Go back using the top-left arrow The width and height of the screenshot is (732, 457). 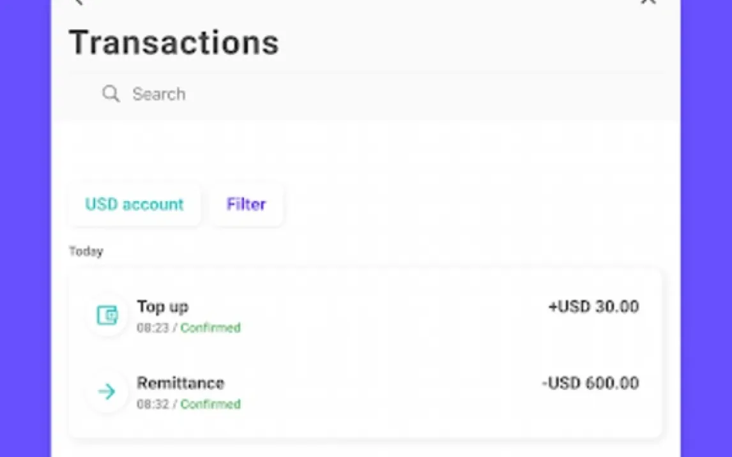[x=78, y=2]
